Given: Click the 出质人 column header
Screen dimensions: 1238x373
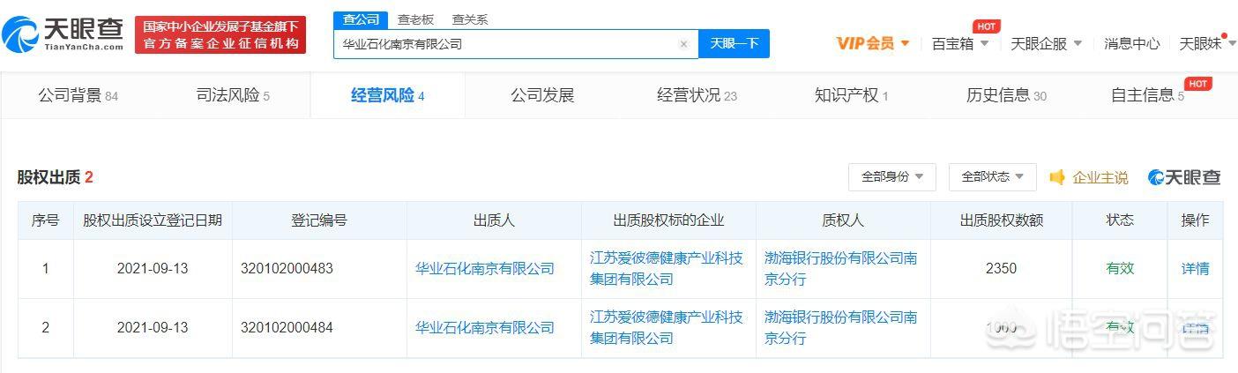Looking at the screenshot, I should pyautogui.click(x=494, y=220).
